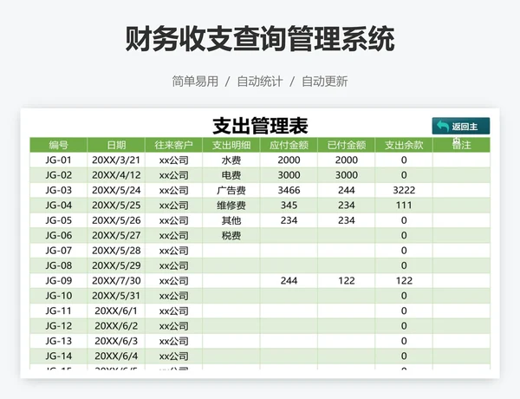
Task: Click cell JG-09
Action: tap(58, 281)
